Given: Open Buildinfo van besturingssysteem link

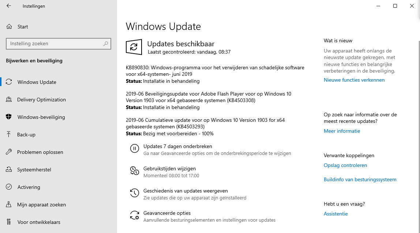Looking at the screenshot, I should coord(360,179).
